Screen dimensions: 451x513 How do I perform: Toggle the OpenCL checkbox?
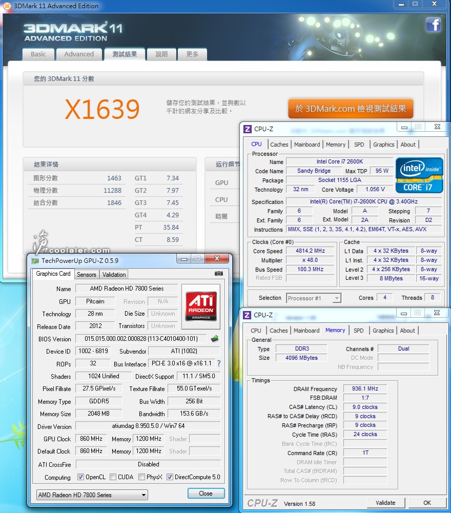click(x=80, y=477)
